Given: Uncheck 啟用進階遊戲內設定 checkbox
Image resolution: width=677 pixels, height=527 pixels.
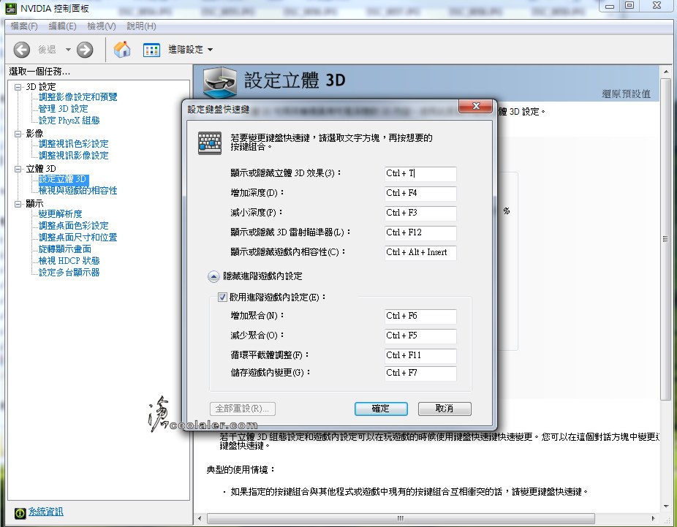Looking at the screenshot, I should 222,297.
